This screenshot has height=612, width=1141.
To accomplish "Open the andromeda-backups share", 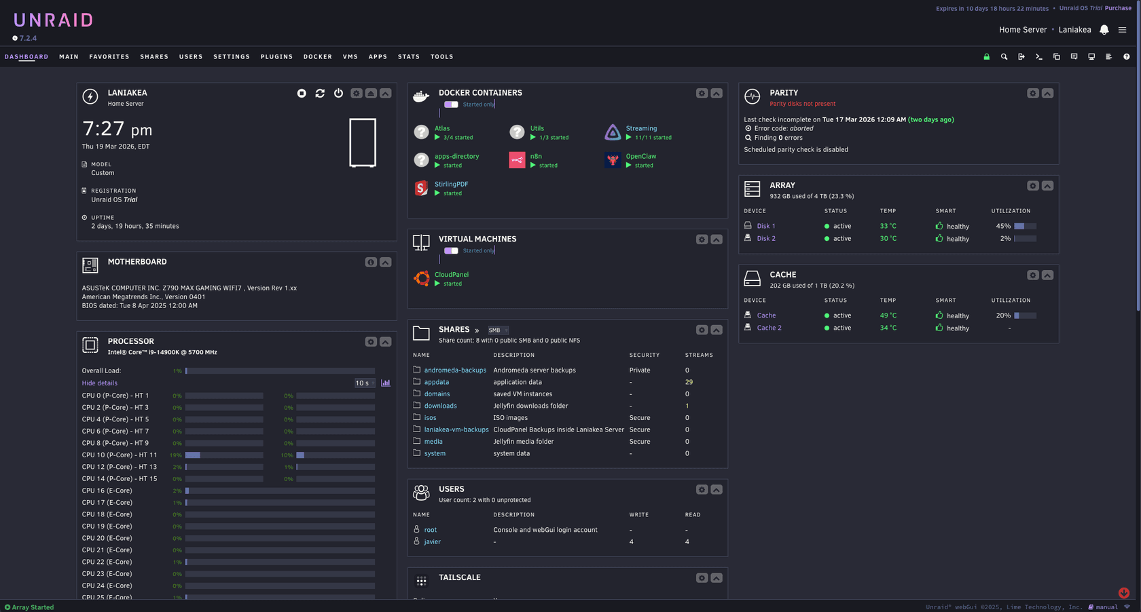I will pyautogui.click(x=455, y=370).
